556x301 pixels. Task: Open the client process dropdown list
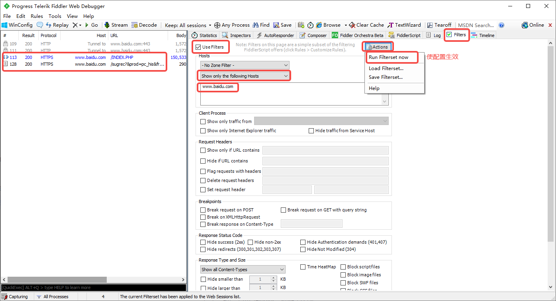pyautogui.click(x=321, y=121)
